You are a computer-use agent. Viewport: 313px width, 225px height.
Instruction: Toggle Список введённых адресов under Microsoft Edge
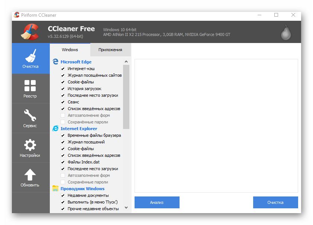coord(63,109)
